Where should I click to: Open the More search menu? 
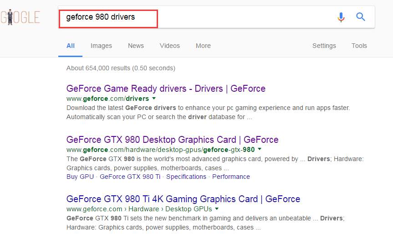point(203,46)
